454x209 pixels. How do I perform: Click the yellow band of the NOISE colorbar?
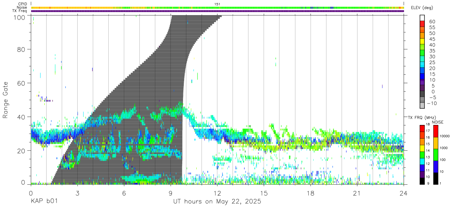point(435,143)
